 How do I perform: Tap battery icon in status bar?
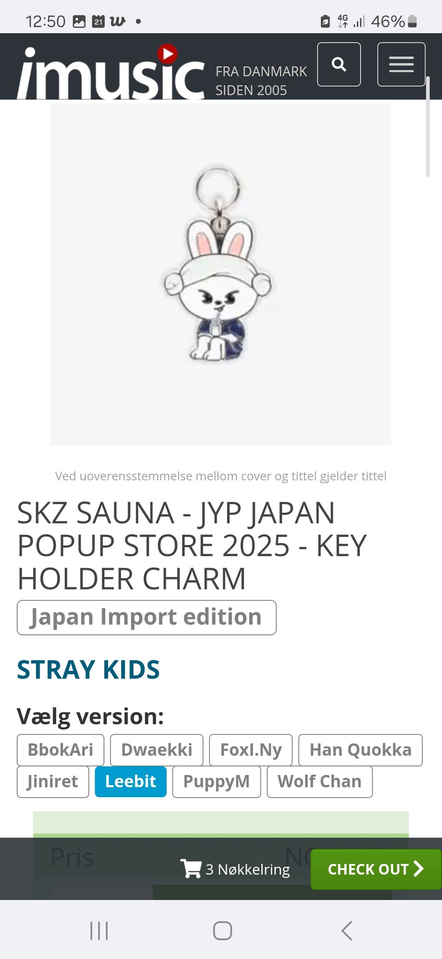(x=412, y=21)
